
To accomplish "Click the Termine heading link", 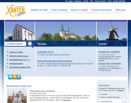I will (x=102, y=44).
